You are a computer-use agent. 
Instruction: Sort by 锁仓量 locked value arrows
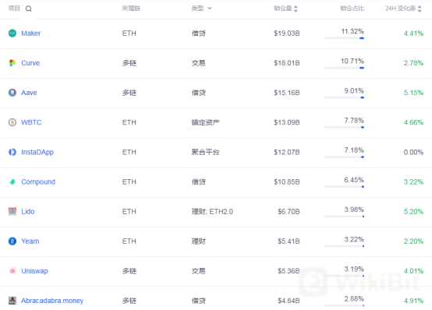pos(296,9)
